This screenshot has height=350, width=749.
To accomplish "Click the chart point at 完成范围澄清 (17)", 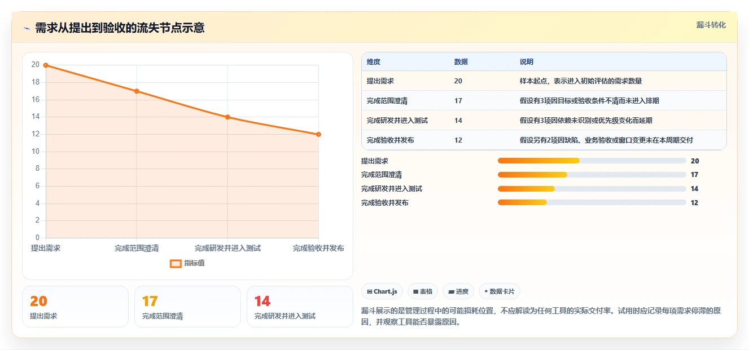I will coord(137,91).
